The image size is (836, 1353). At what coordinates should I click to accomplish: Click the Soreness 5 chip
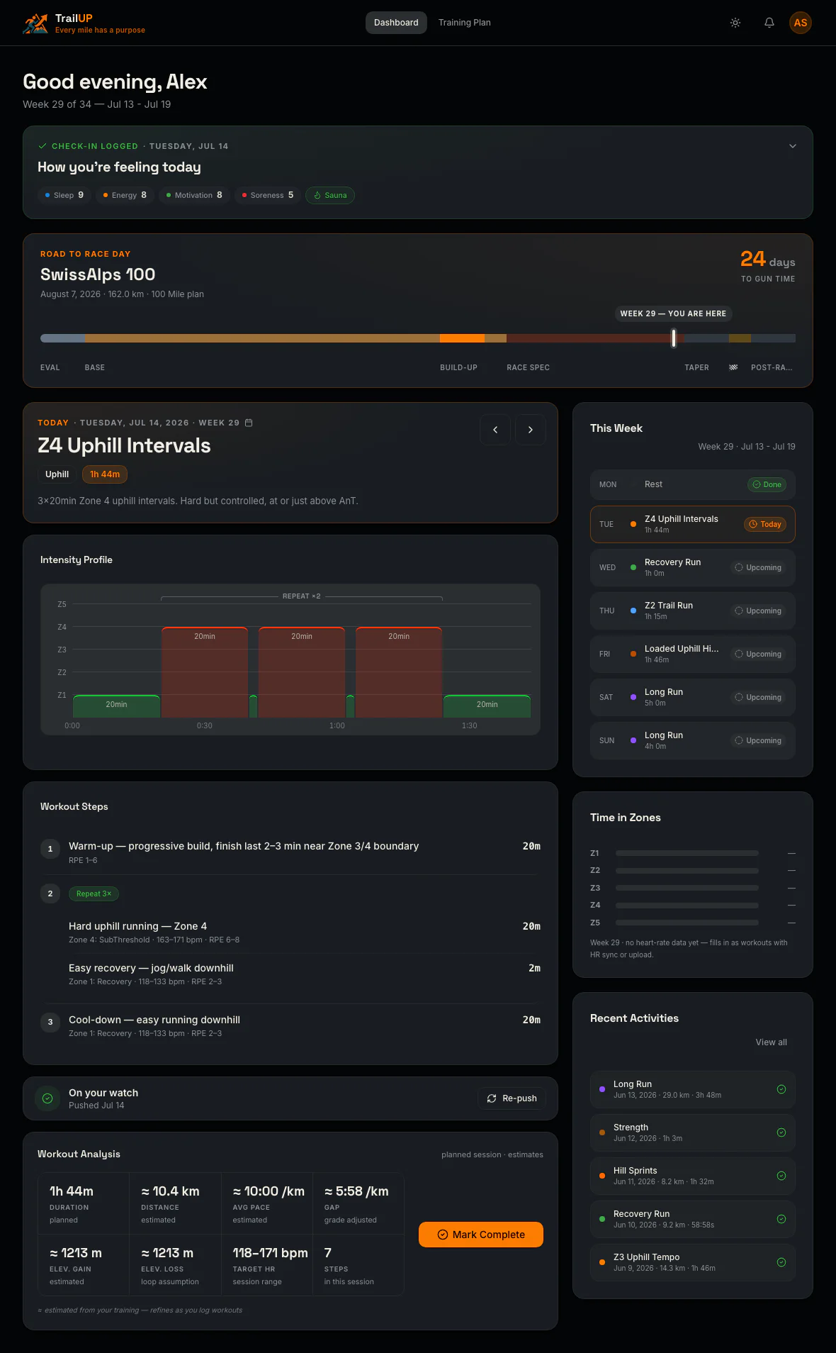268,195
